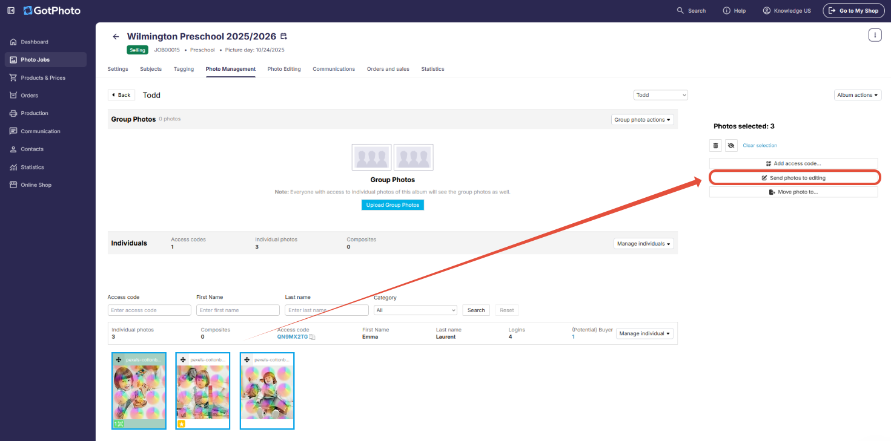Viewport: 891px width, 441px height.
Task: Open the three-dot more options menu
Action: (875, 34)
